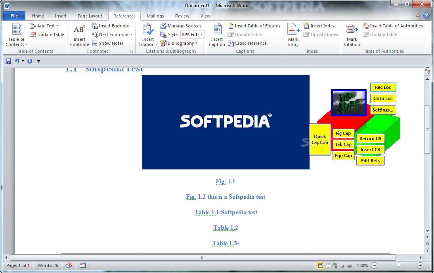This screenshot has width=434, height=273.
Task: Click Insert Caption
Action: [x=217, y=35]
